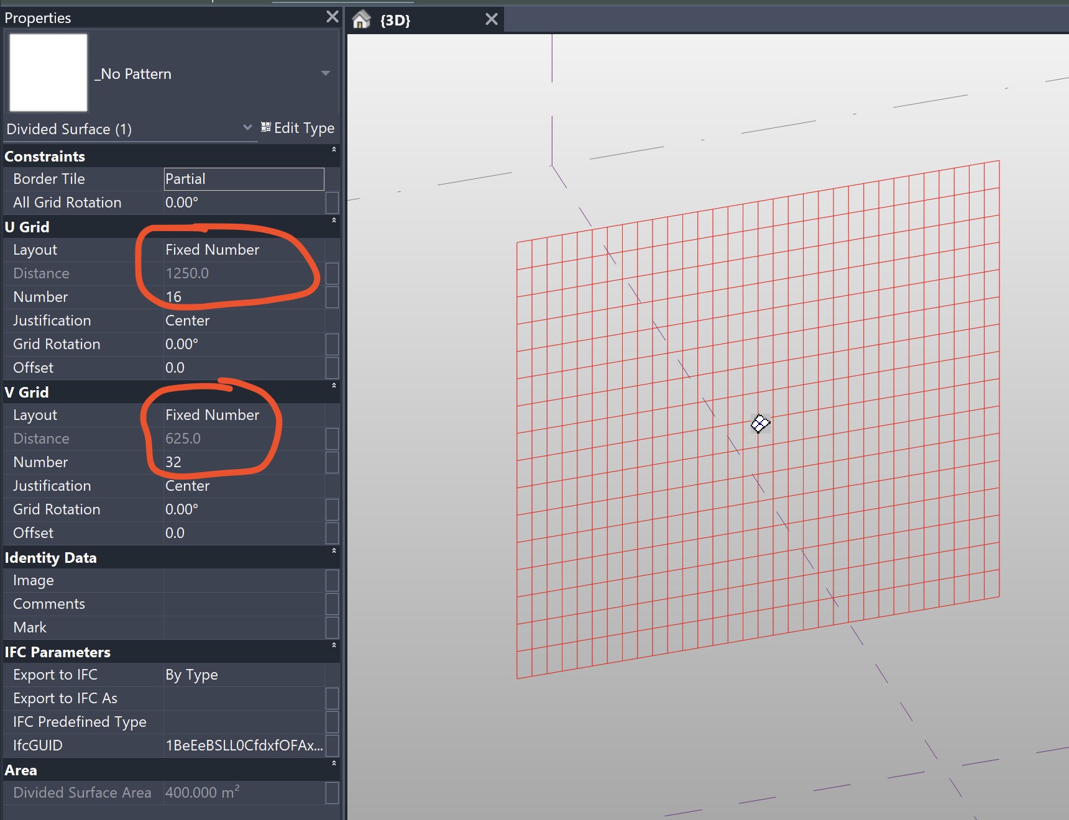
Task: Click the Edit Type grid icon
Action: (266, 127)
